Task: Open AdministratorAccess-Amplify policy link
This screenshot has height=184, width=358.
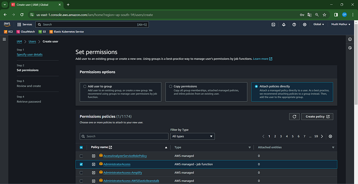Action: coord(123,173)
